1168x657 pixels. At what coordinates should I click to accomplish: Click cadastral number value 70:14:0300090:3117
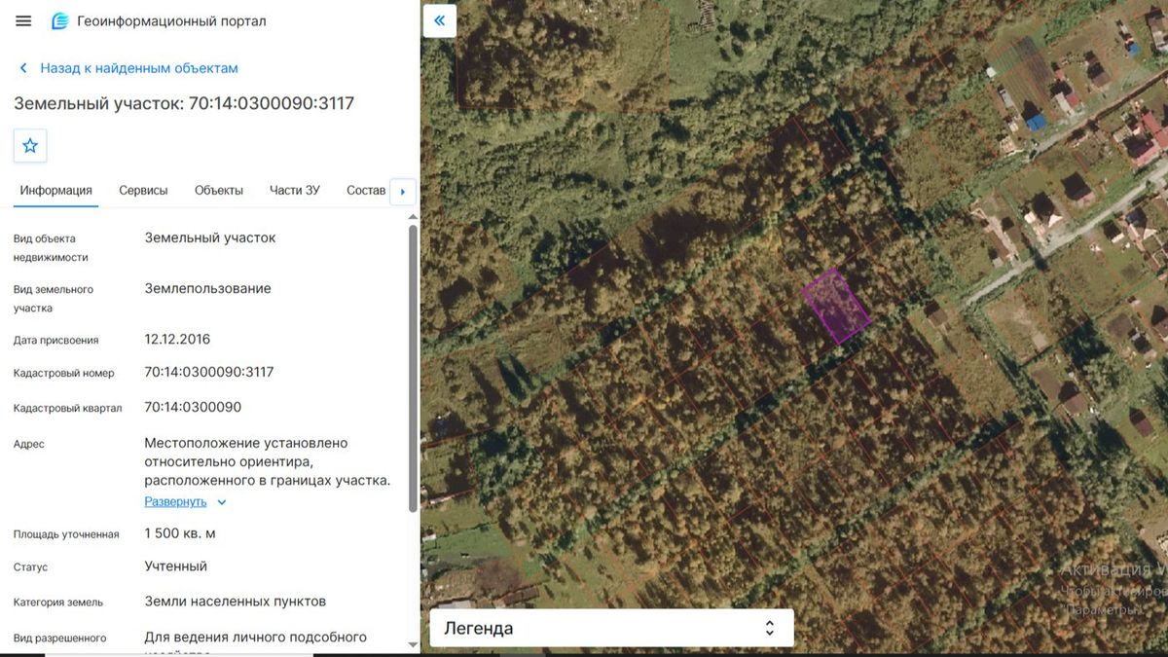[209, 372]
